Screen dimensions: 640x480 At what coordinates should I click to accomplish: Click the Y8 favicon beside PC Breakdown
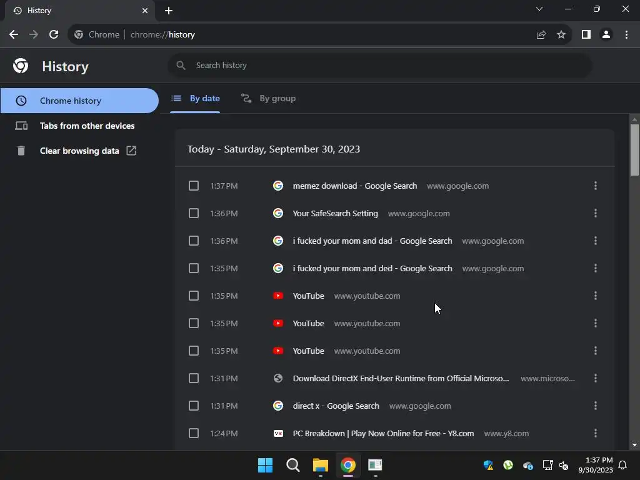[278, 433]
